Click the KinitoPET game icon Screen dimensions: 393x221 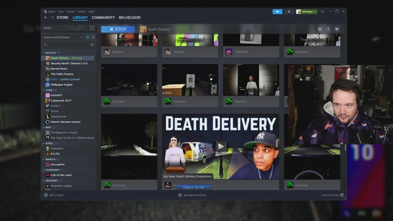click(x=48, y=95)
